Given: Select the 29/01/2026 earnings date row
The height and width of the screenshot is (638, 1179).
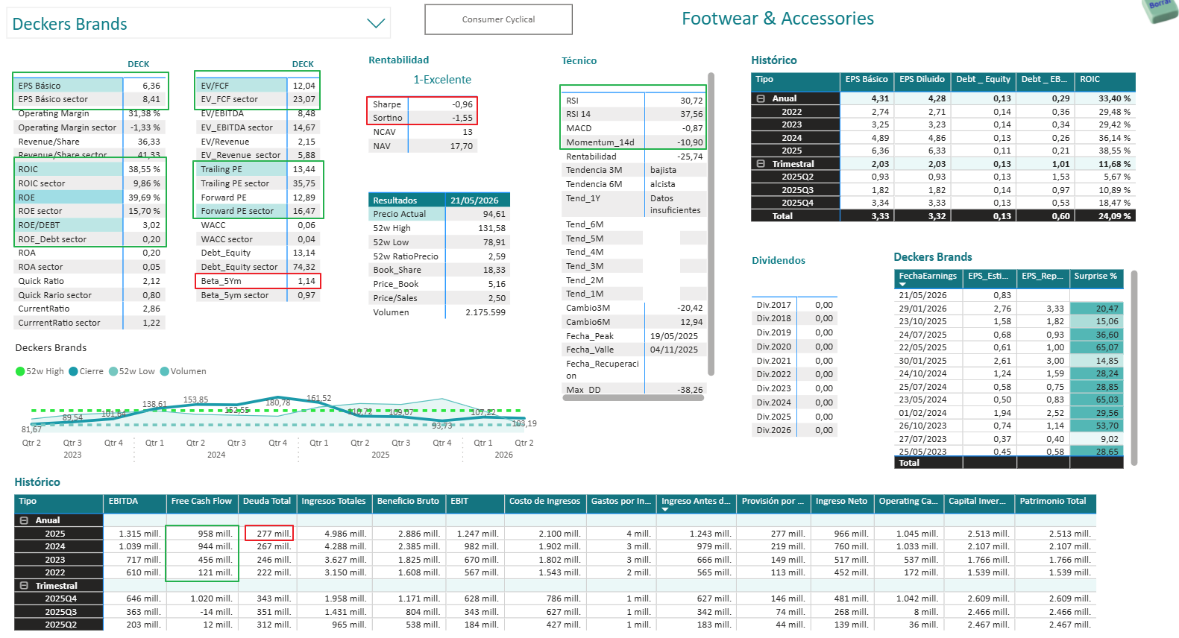Looking at the screenshot, I should tap(1008, 309).
